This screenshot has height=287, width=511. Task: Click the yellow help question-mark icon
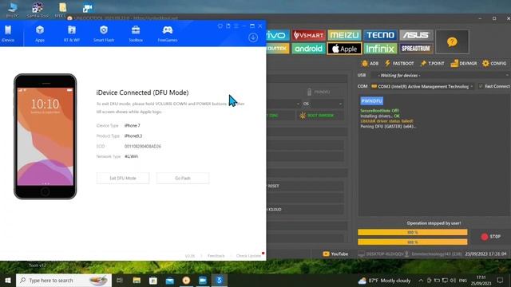click(452, 41)
